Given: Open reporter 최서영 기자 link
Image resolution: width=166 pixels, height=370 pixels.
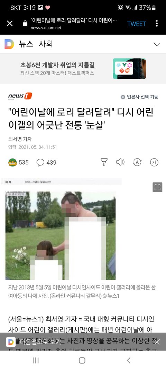Looking at the screenshot, I should tap(20, 139).
